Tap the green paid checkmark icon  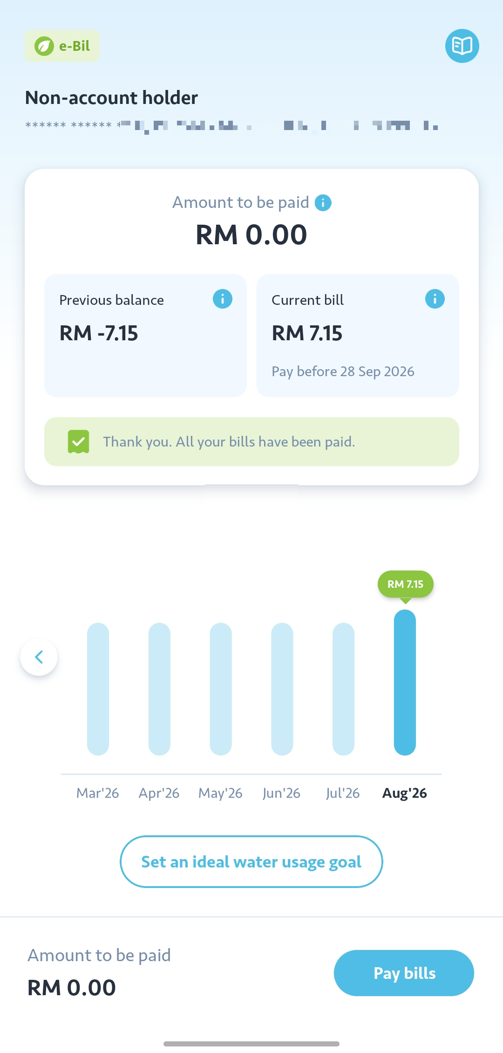click(78, 441)
